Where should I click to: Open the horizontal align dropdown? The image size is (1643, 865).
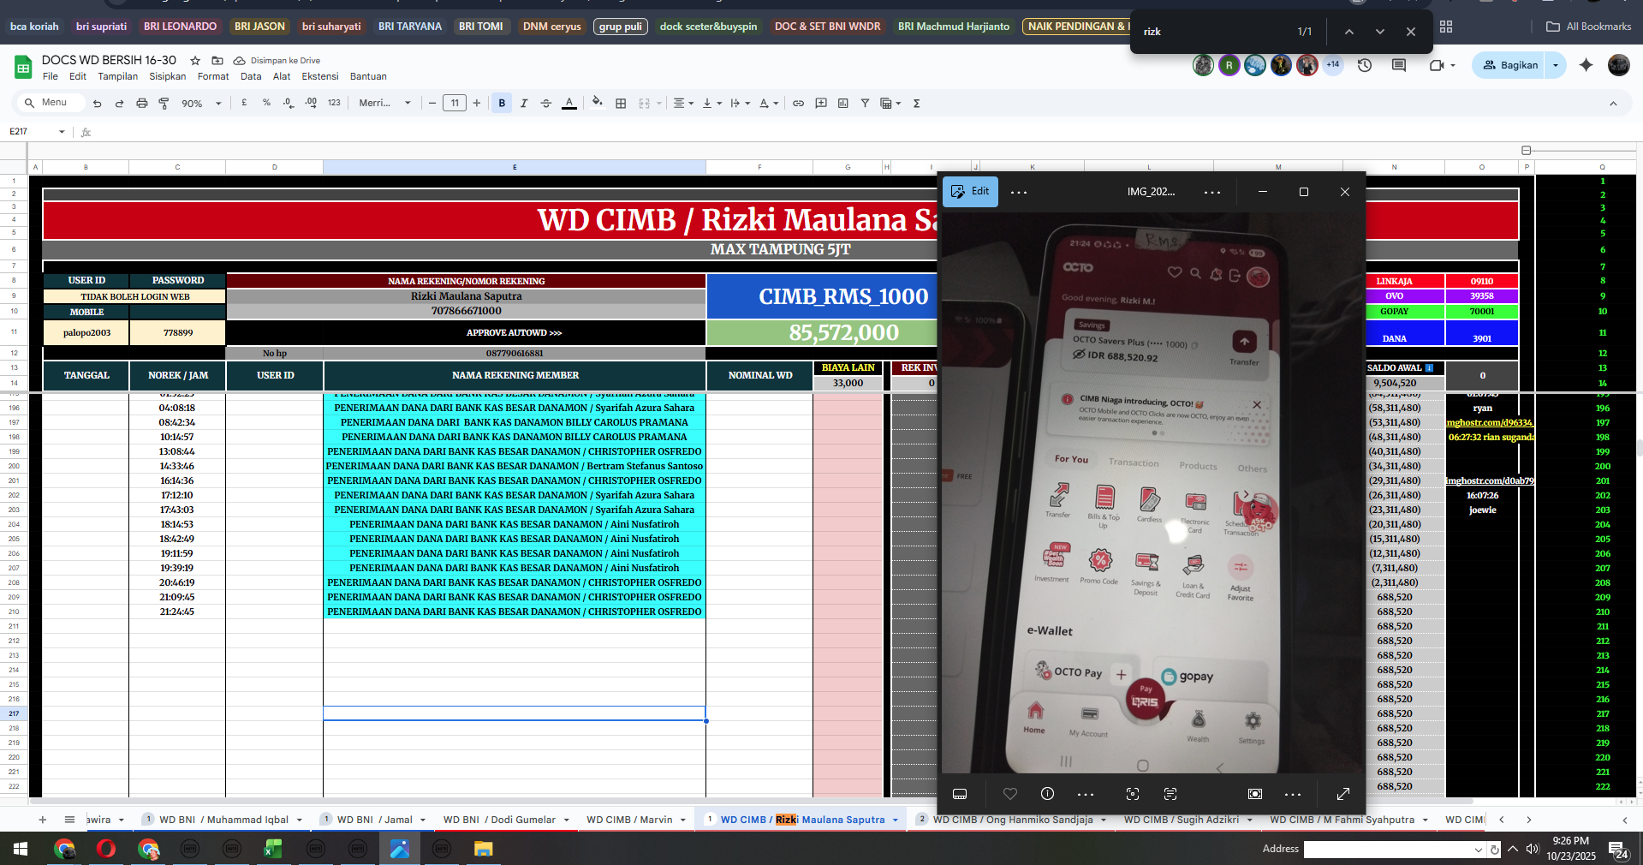tap(683, 103)
